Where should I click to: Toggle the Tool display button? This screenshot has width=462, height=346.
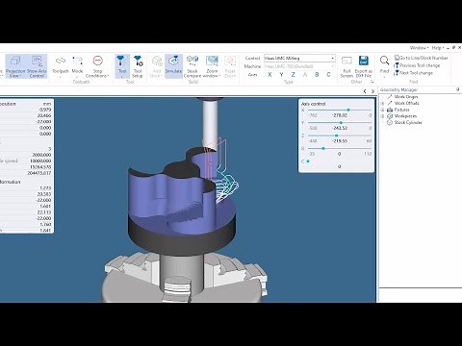pos(122,66)
